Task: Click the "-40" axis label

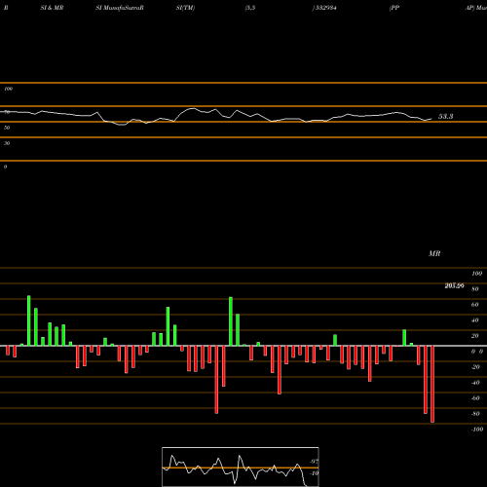Action: 475,383
